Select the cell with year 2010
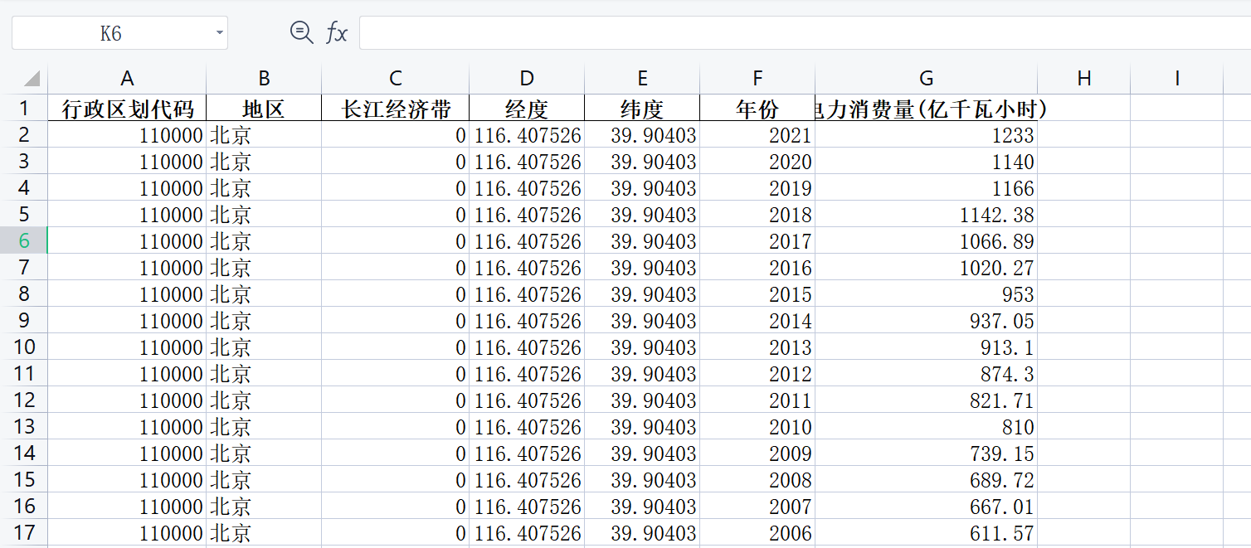1251x548 pixels. pyautogui.click(x=757, y=427)
